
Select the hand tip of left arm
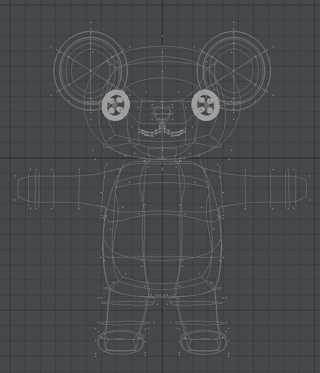coord(23,189)
